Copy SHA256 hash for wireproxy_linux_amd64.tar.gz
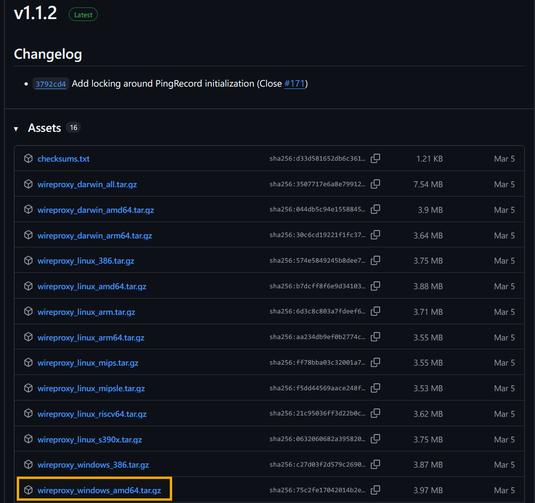This screenshot has height=503, width=535. (375, 286)
